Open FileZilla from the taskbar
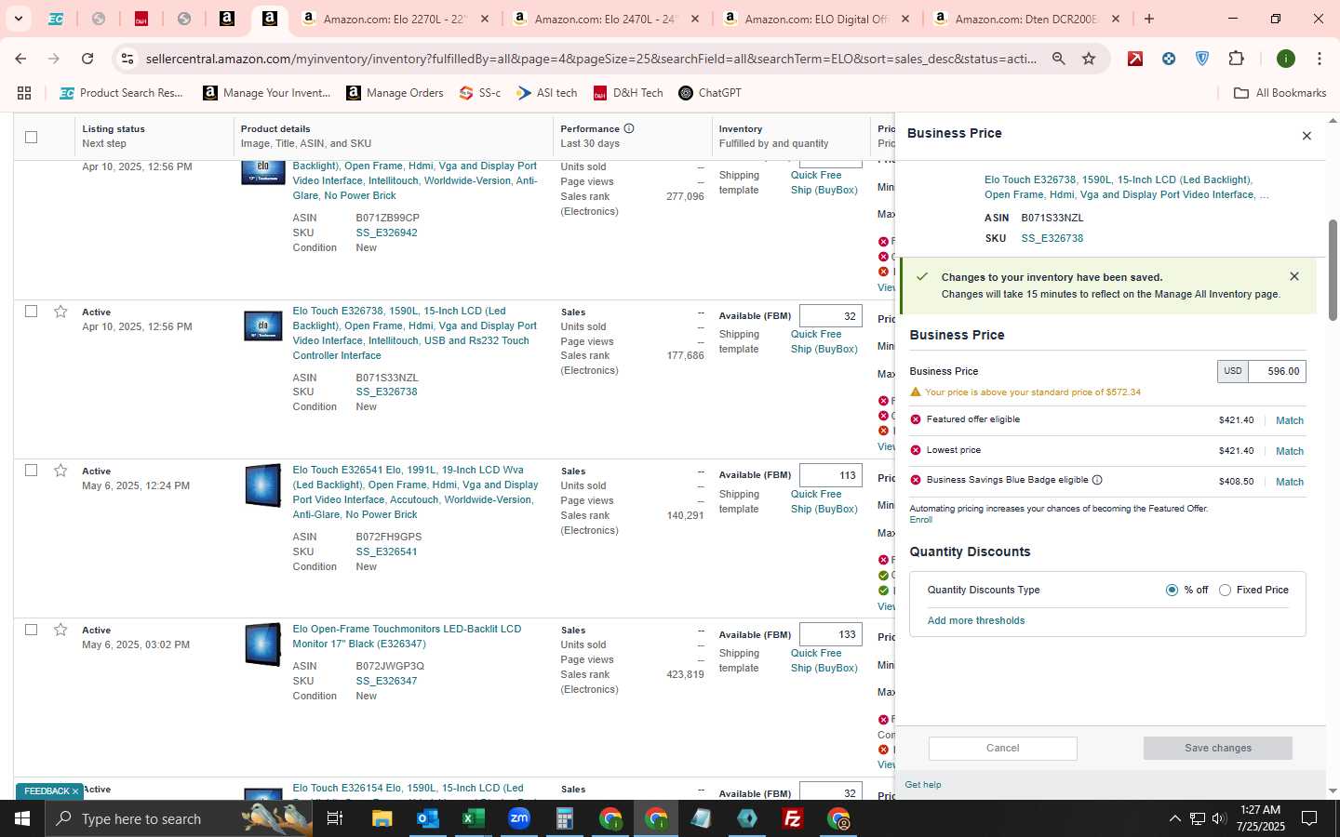 click(x=792, y=818)
